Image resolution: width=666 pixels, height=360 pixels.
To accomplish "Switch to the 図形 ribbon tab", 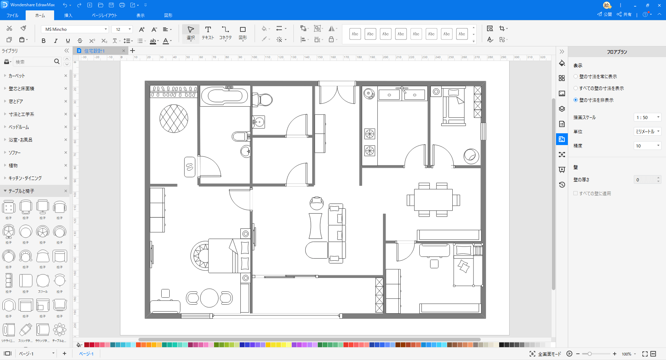I will [168, 16].
